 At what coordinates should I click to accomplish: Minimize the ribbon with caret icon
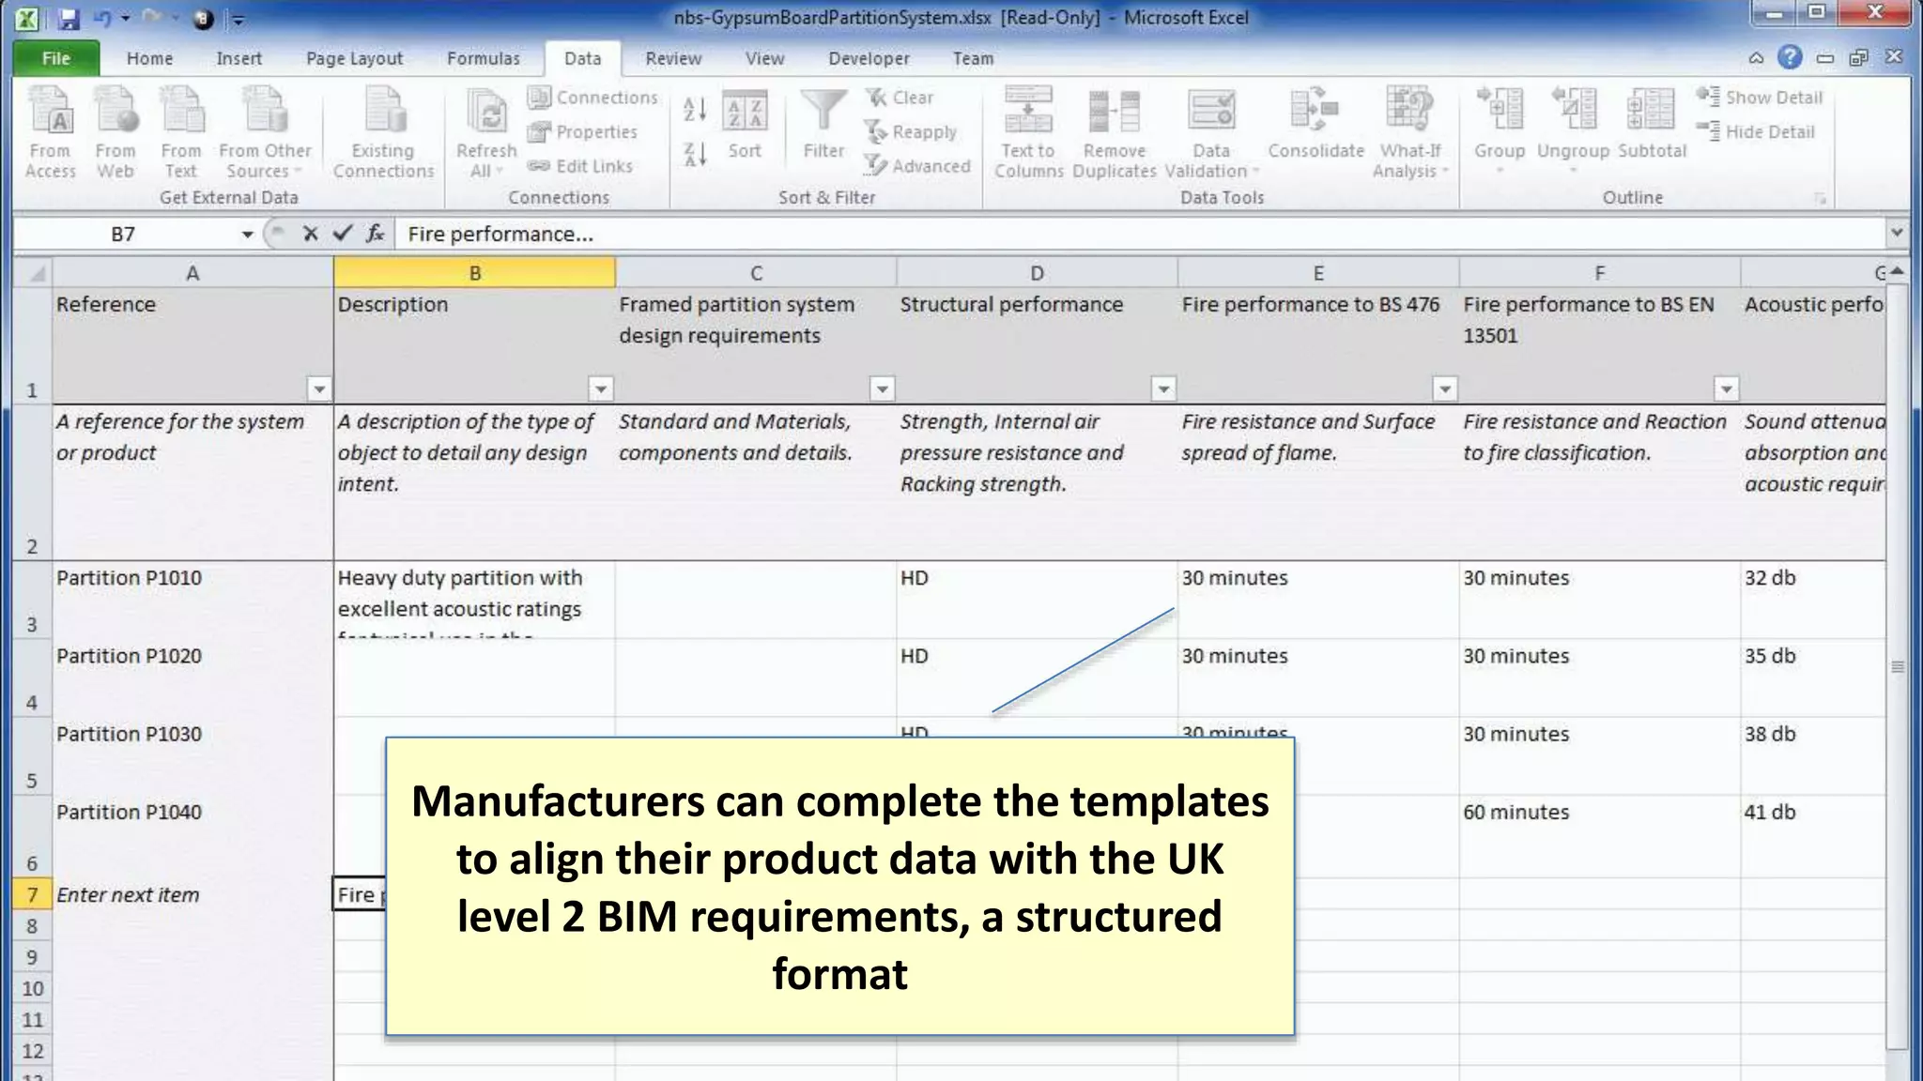pos(1756,58)
